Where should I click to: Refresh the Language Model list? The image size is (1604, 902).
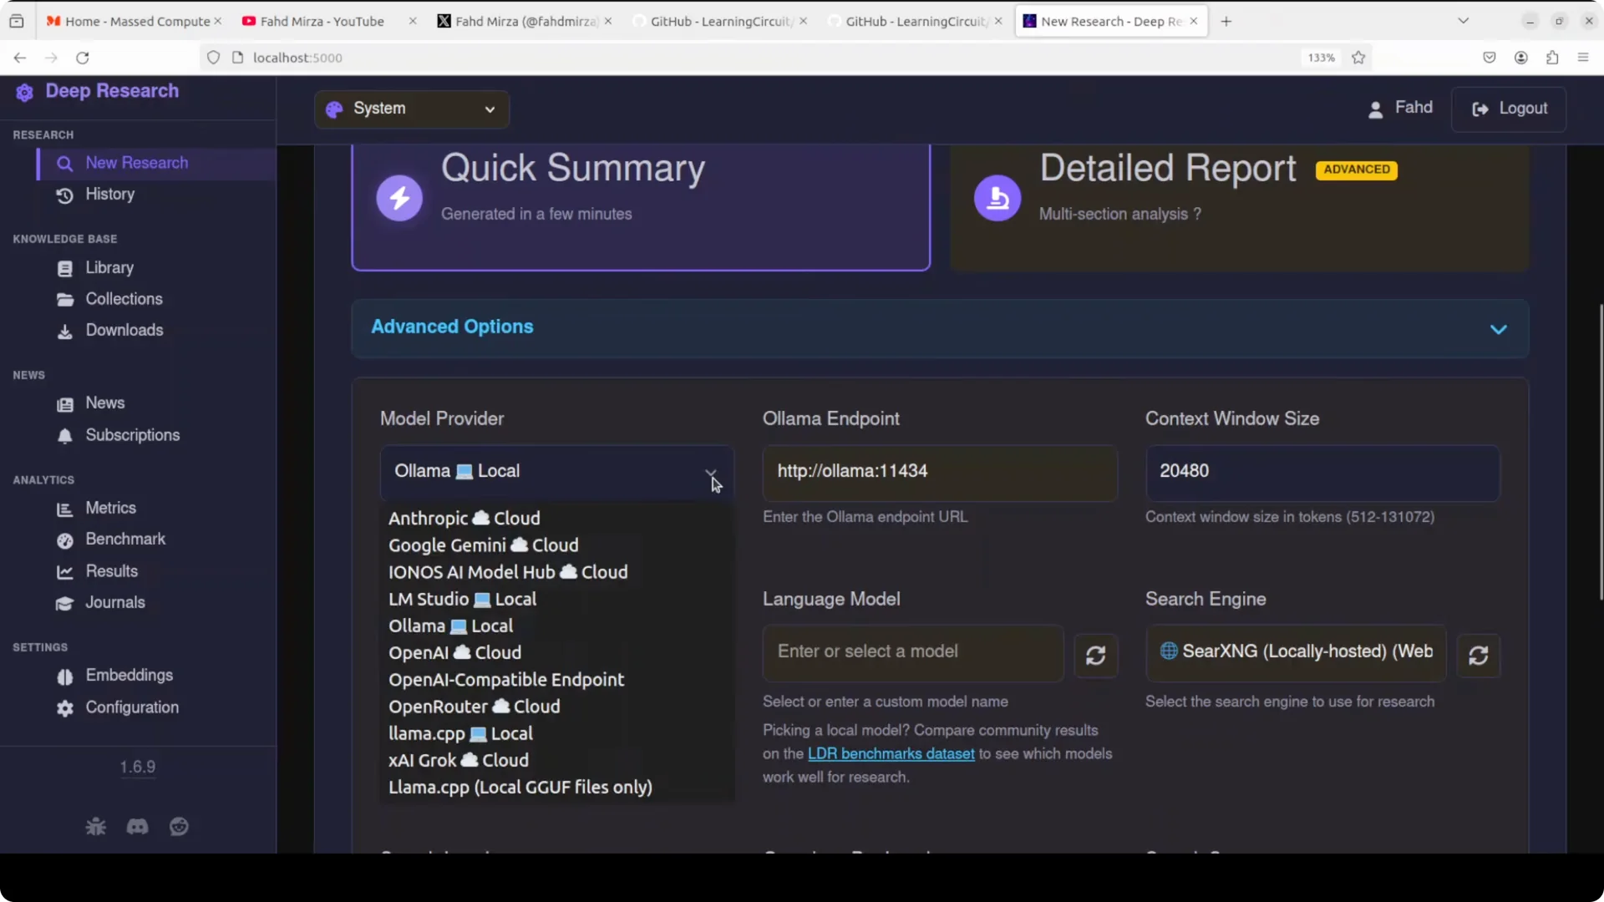[1095, 656]
